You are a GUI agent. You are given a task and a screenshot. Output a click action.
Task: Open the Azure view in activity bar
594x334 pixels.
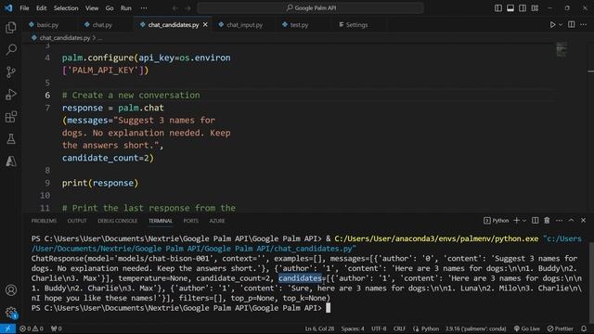(11, 161)
